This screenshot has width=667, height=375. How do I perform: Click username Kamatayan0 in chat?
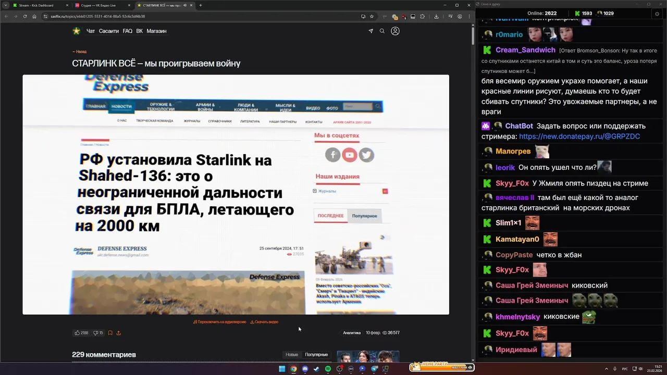coord(517,239)
